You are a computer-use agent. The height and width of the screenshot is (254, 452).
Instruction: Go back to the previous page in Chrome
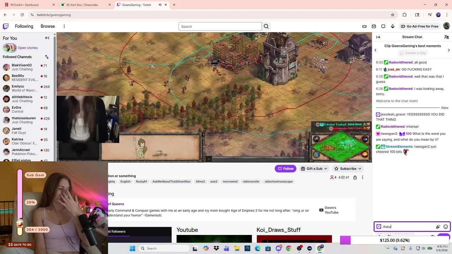click(5, 15)
